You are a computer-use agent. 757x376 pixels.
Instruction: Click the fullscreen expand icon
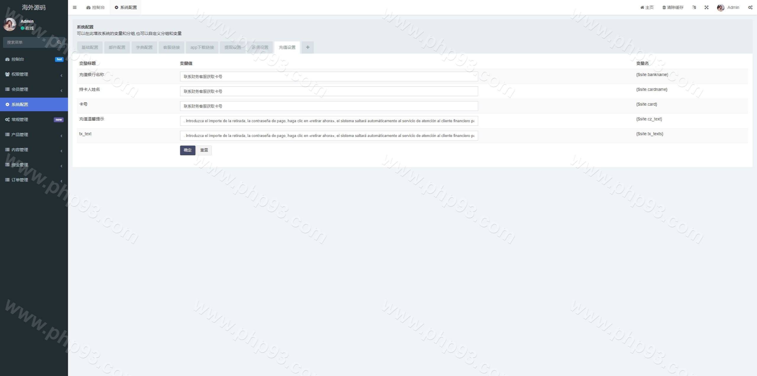tap(706, 7)
